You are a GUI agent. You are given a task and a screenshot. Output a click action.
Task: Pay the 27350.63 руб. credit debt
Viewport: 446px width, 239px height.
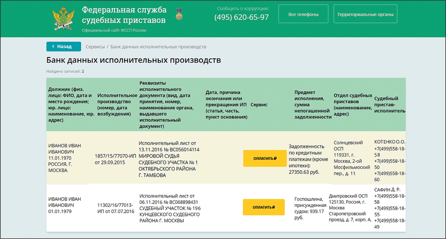pyautogui.click(x=265, y=158)
